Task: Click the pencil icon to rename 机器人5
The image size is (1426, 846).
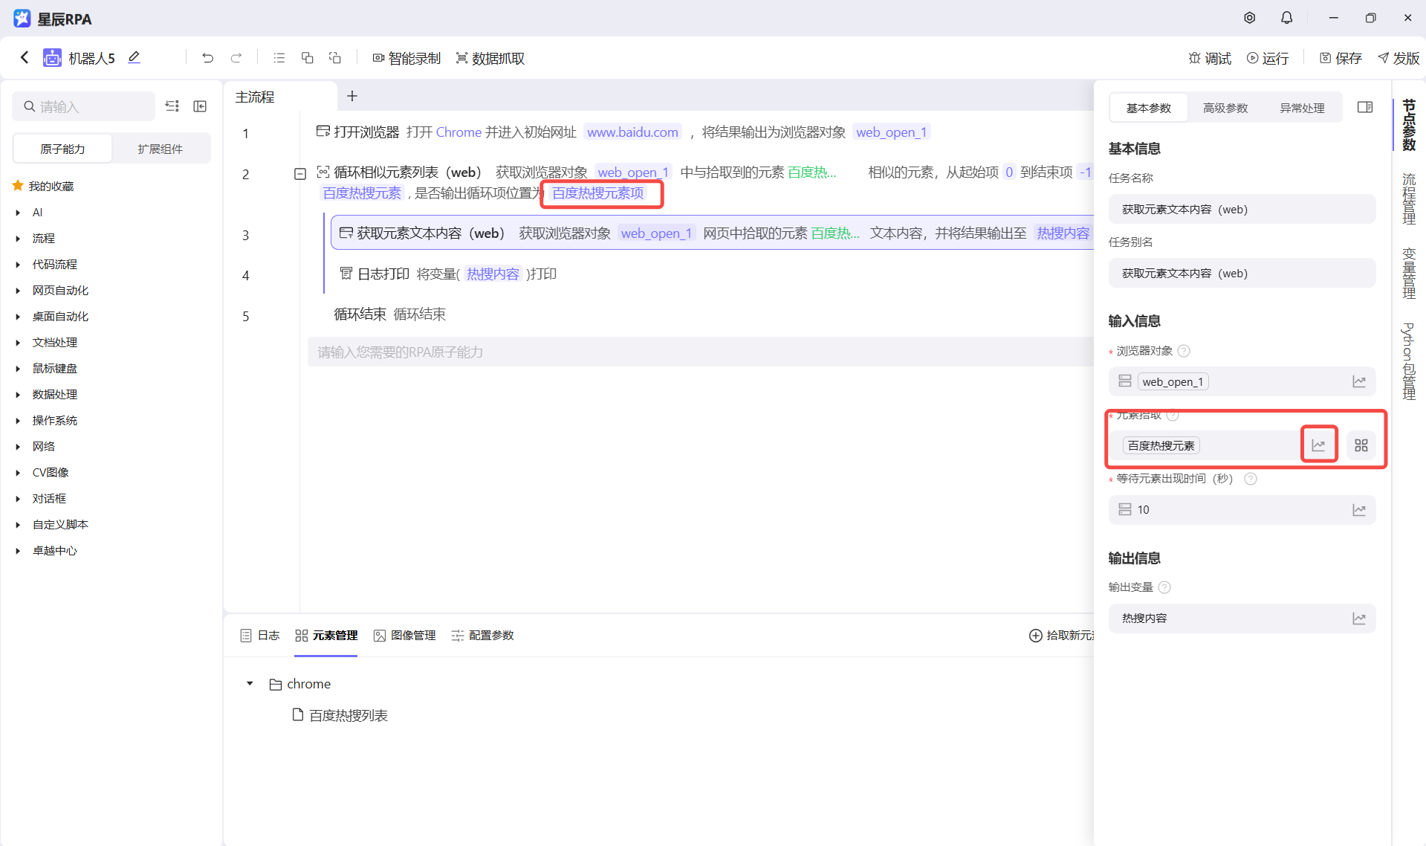Action: (134, 57)
